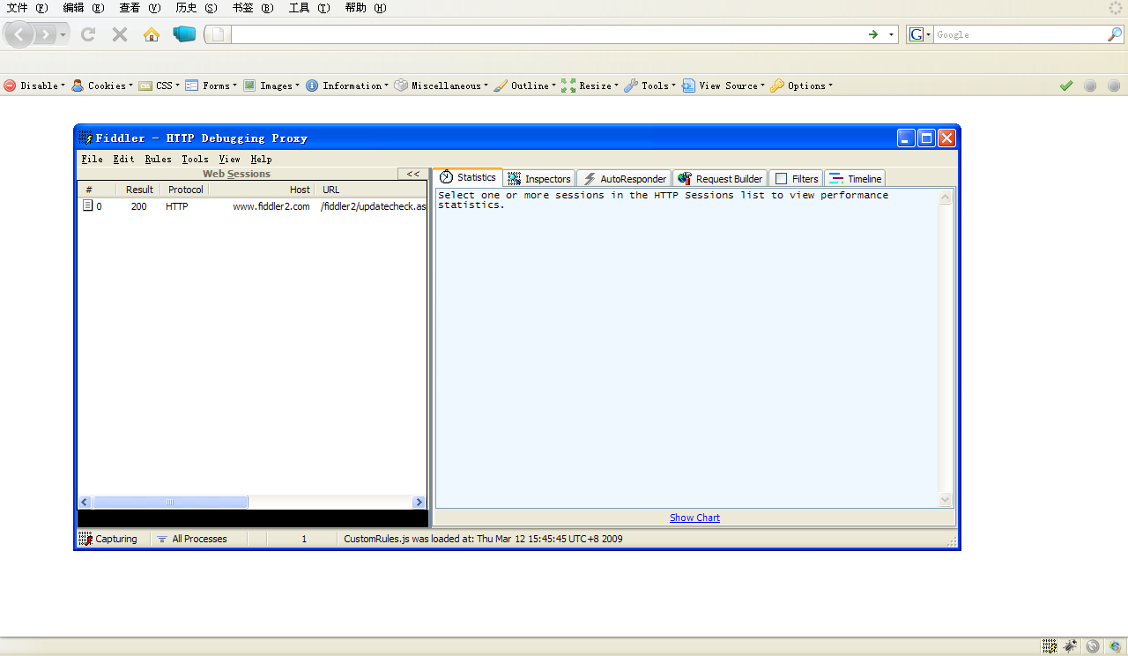Viewport: 1128px width, 656px height.
Task: Open the Resize dropdown
Action: pyautogui.click(x=590, y=86)
